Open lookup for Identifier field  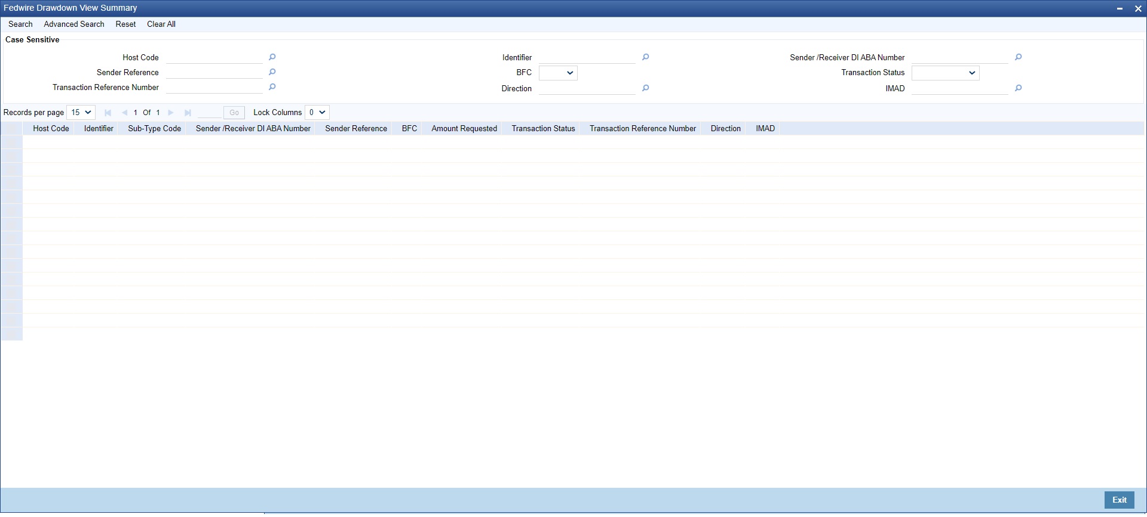pos(645,57)
